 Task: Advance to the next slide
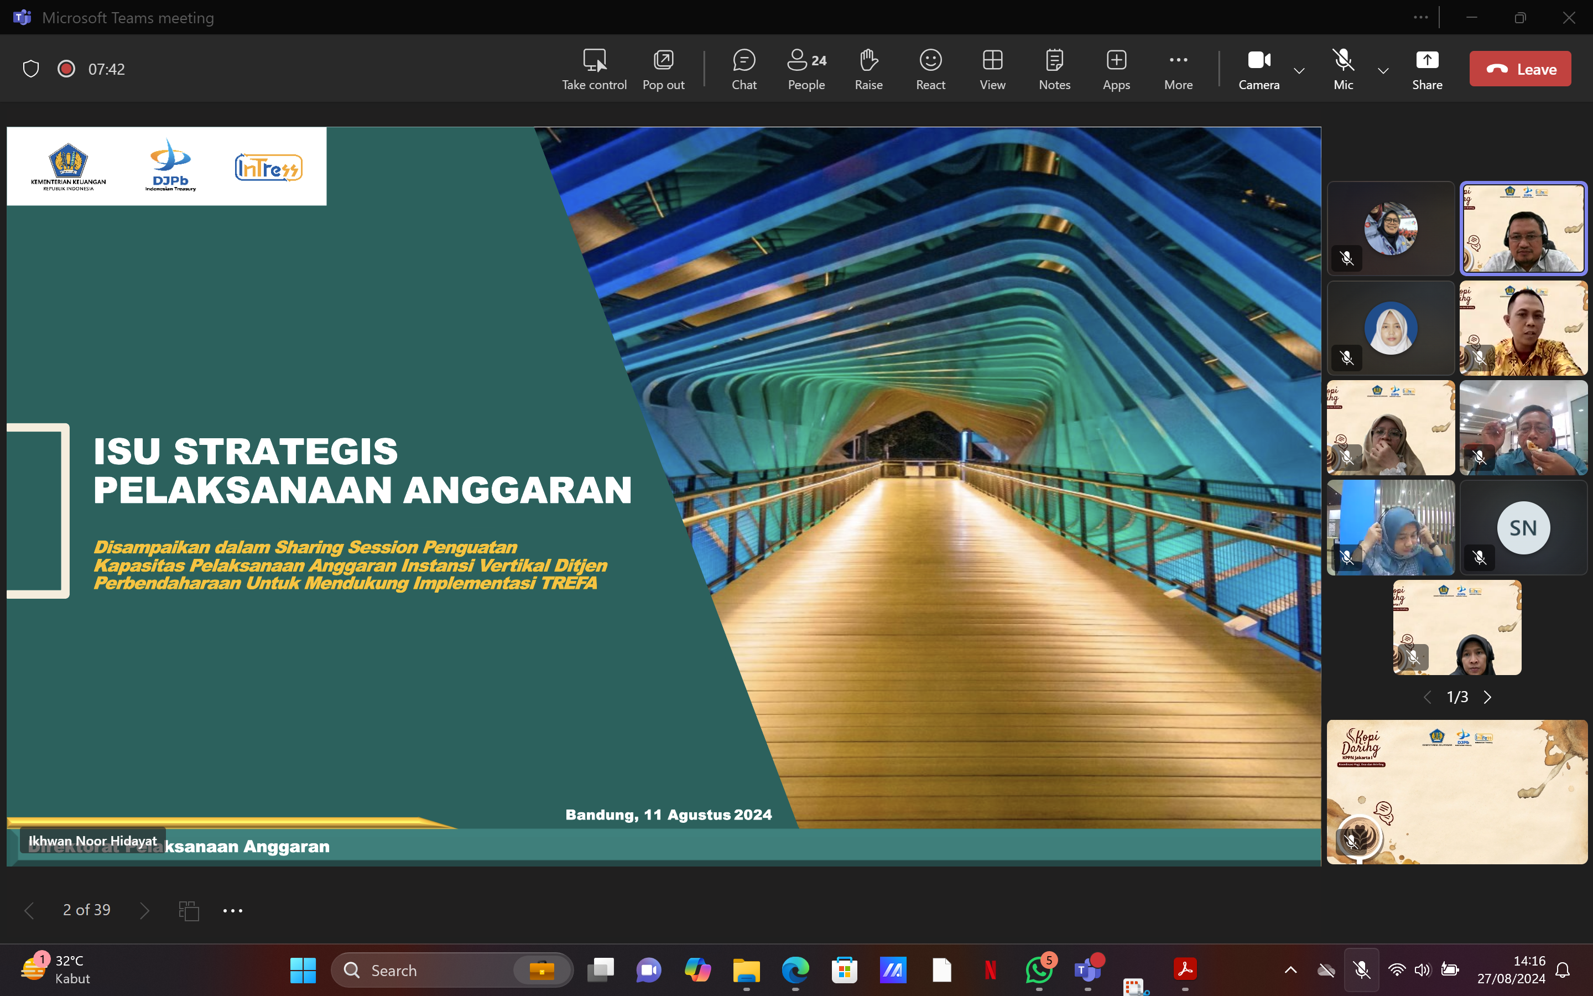click(144, 910)
